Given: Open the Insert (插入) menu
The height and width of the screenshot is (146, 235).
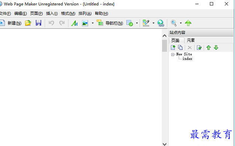Looking at the screenshot, I should (x=52, y=14).
